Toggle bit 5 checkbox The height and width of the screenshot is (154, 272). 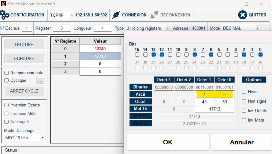coord(219,55)
